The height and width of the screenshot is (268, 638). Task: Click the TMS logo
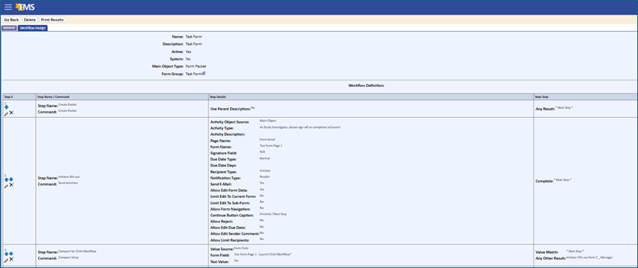pyautogui.click(x=25, y=7)
